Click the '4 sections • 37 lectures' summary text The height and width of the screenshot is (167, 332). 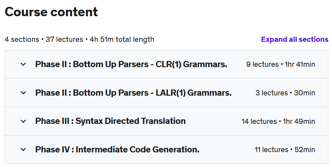pyautogui.click(x=44, y=40)
